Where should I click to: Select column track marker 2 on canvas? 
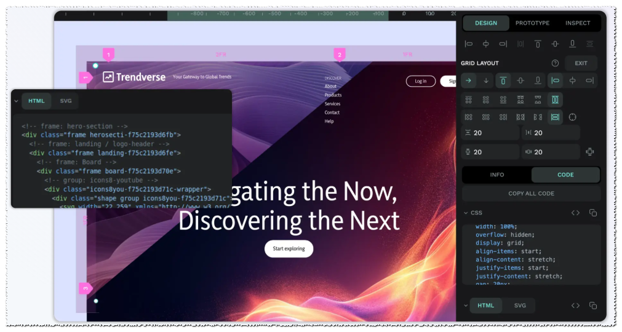pyautogui.click(x=339, y=55)
